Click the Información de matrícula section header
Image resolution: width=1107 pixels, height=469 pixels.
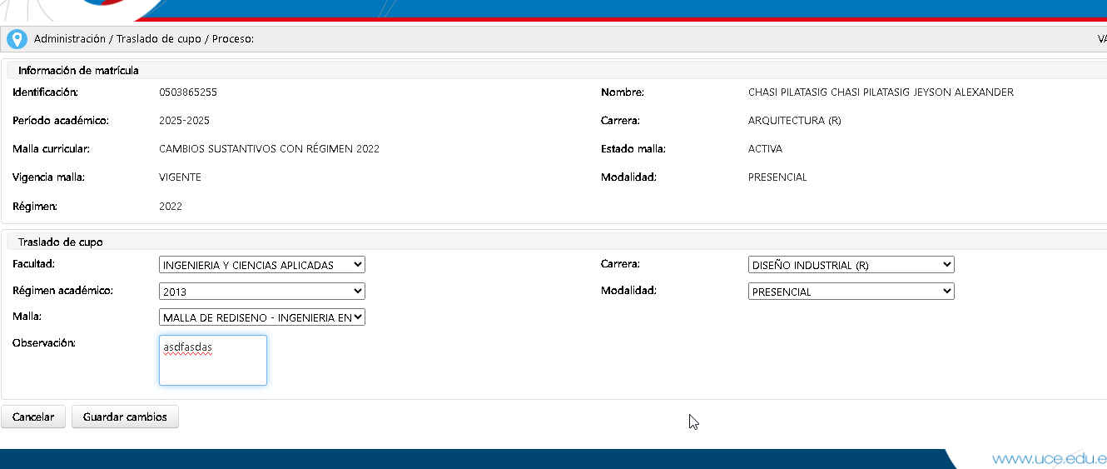click(78, 71)
